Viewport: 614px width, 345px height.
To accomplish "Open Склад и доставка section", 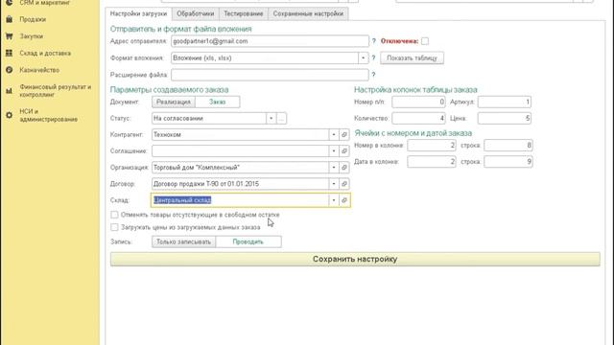I will pyautogui.click(x=45, y=53).
